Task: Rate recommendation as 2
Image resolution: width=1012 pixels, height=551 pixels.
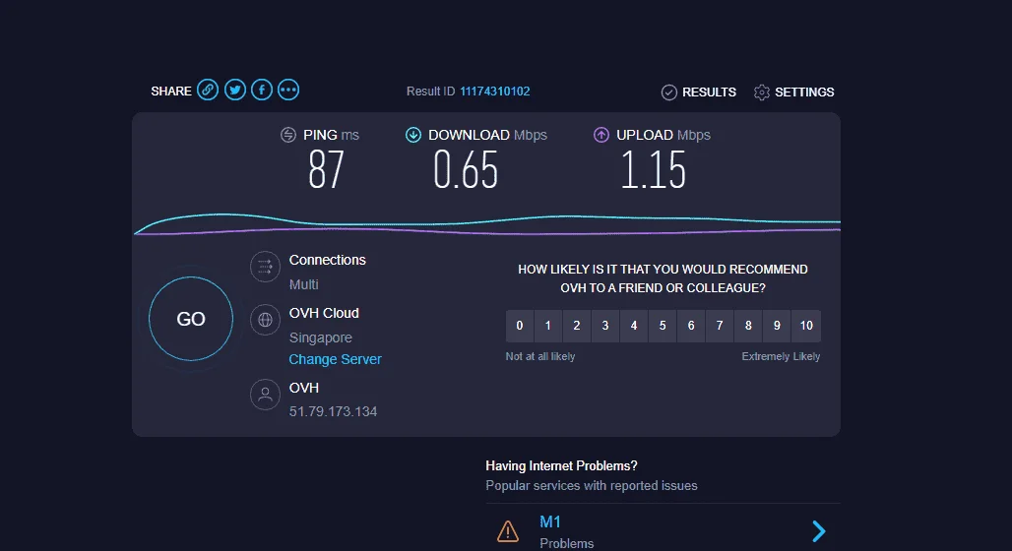Action: coord(576,326)
